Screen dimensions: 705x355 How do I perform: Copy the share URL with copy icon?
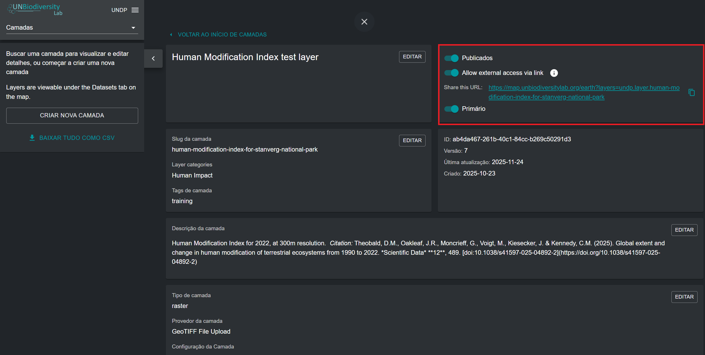[x=691, y=92]
